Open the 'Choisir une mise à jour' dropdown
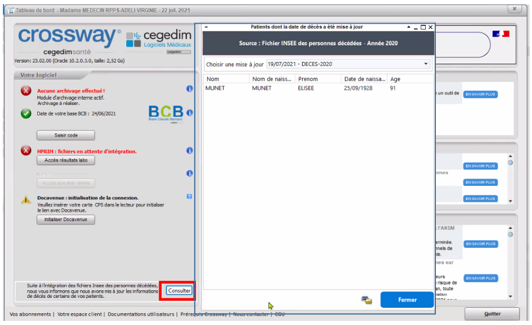 [348, 64]
